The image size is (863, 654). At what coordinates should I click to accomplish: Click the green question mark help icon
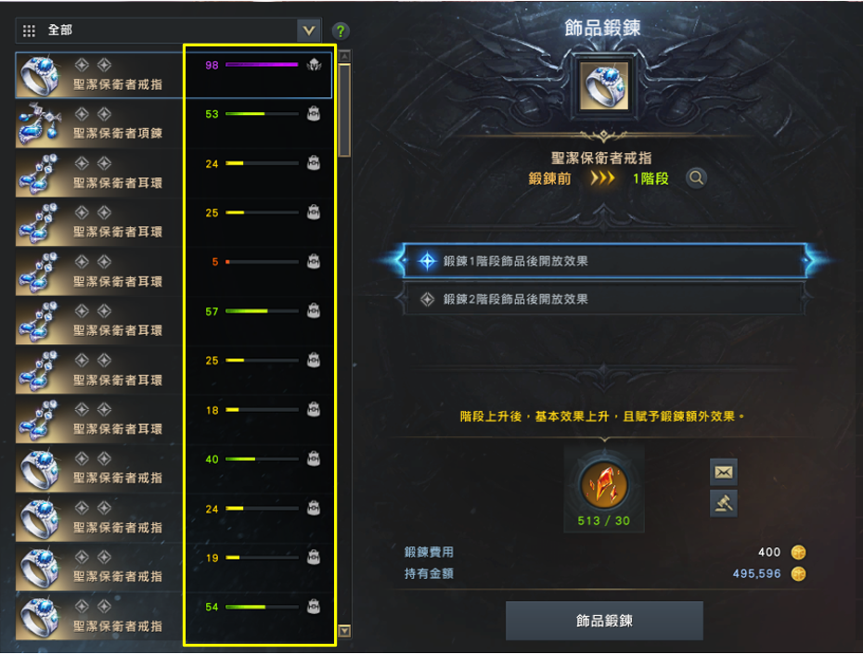[341, 31]
